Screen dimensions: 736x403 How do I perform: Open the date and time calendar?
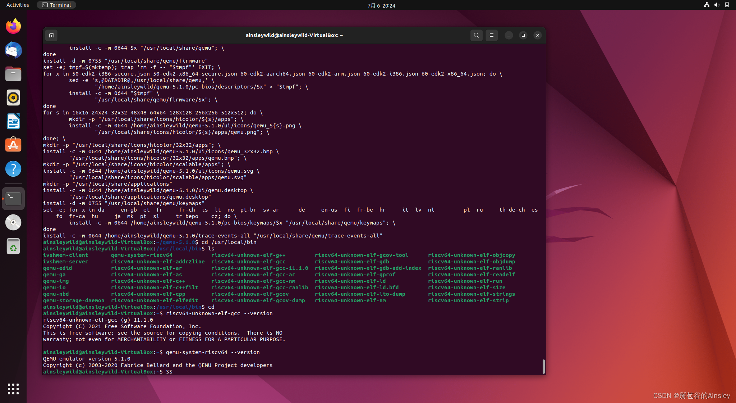[x=381, y=5]
